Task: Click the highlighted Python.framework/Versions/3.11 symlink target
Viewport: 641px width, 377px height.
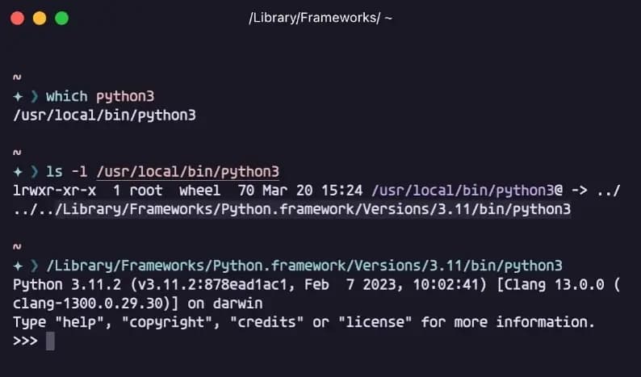Action: (312, 209)
